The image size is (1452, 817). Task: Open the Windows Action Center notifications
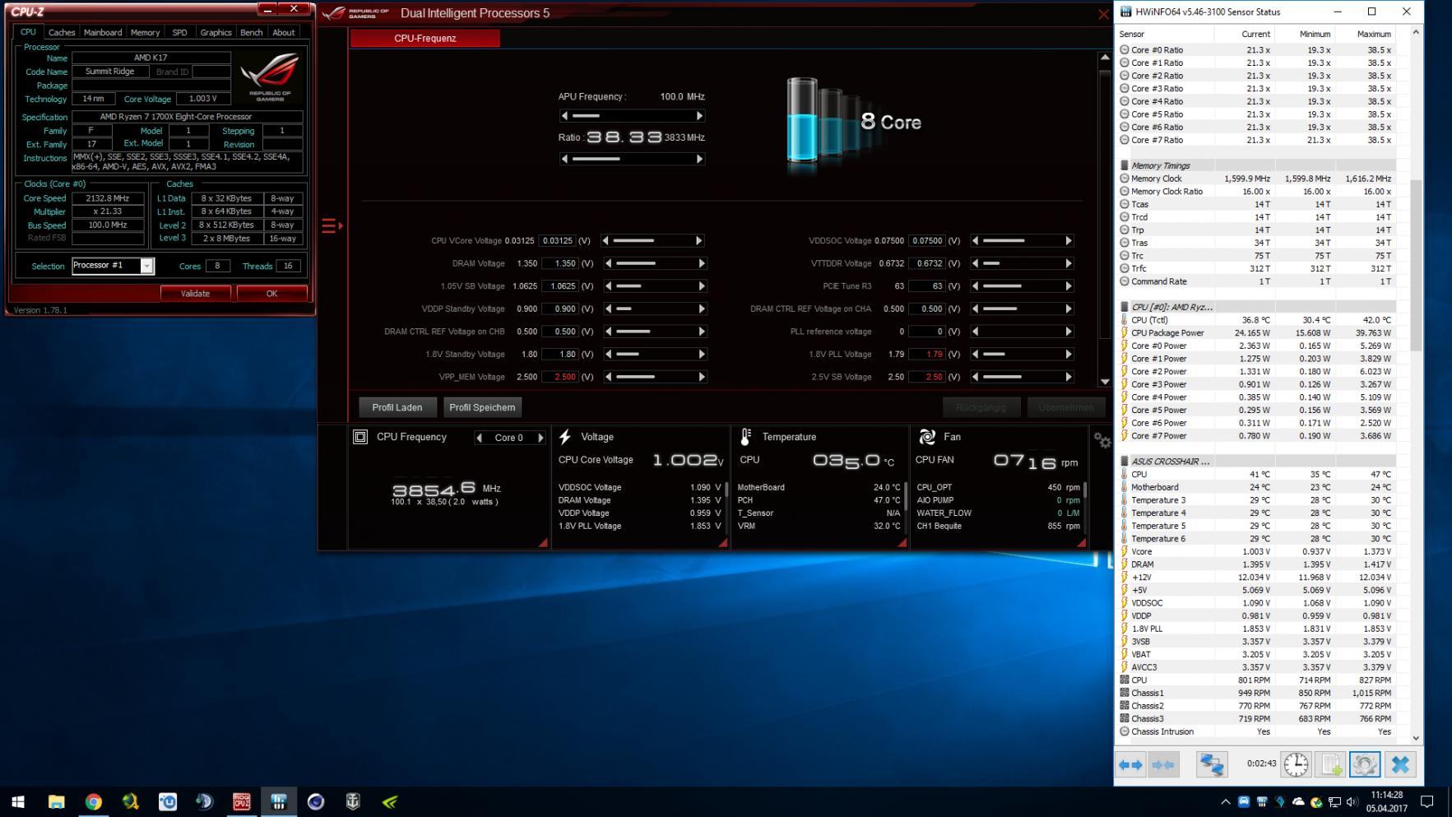tap(1427, 802)
